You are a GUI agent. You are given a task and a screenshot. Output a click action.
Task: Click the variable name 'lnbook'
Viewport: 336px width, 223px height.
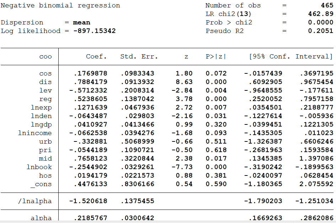coord(39,167)
